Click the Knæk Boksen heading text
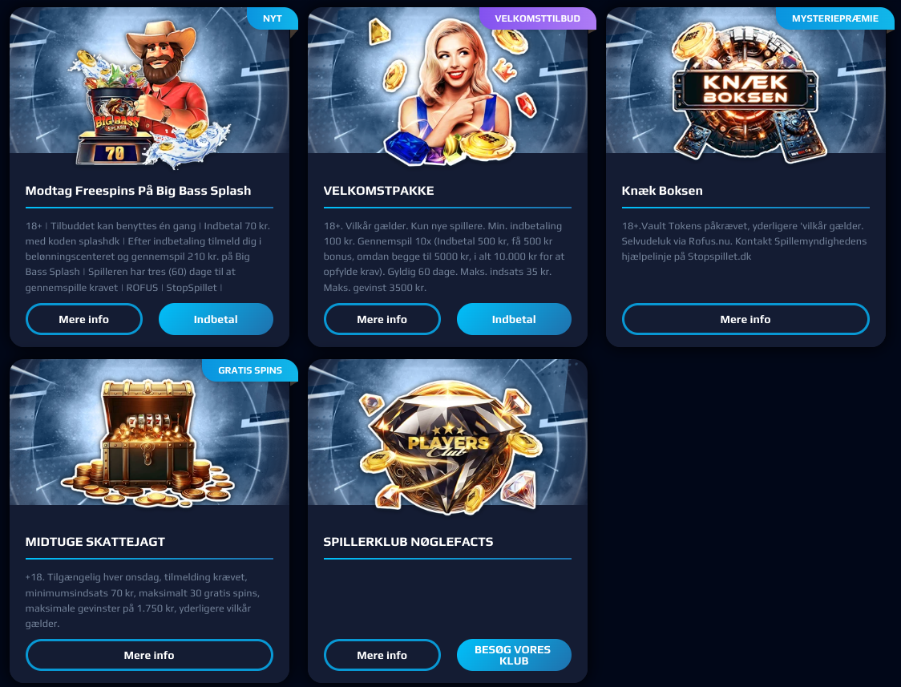This screenshot has height=687, width=901. [662, 191]
